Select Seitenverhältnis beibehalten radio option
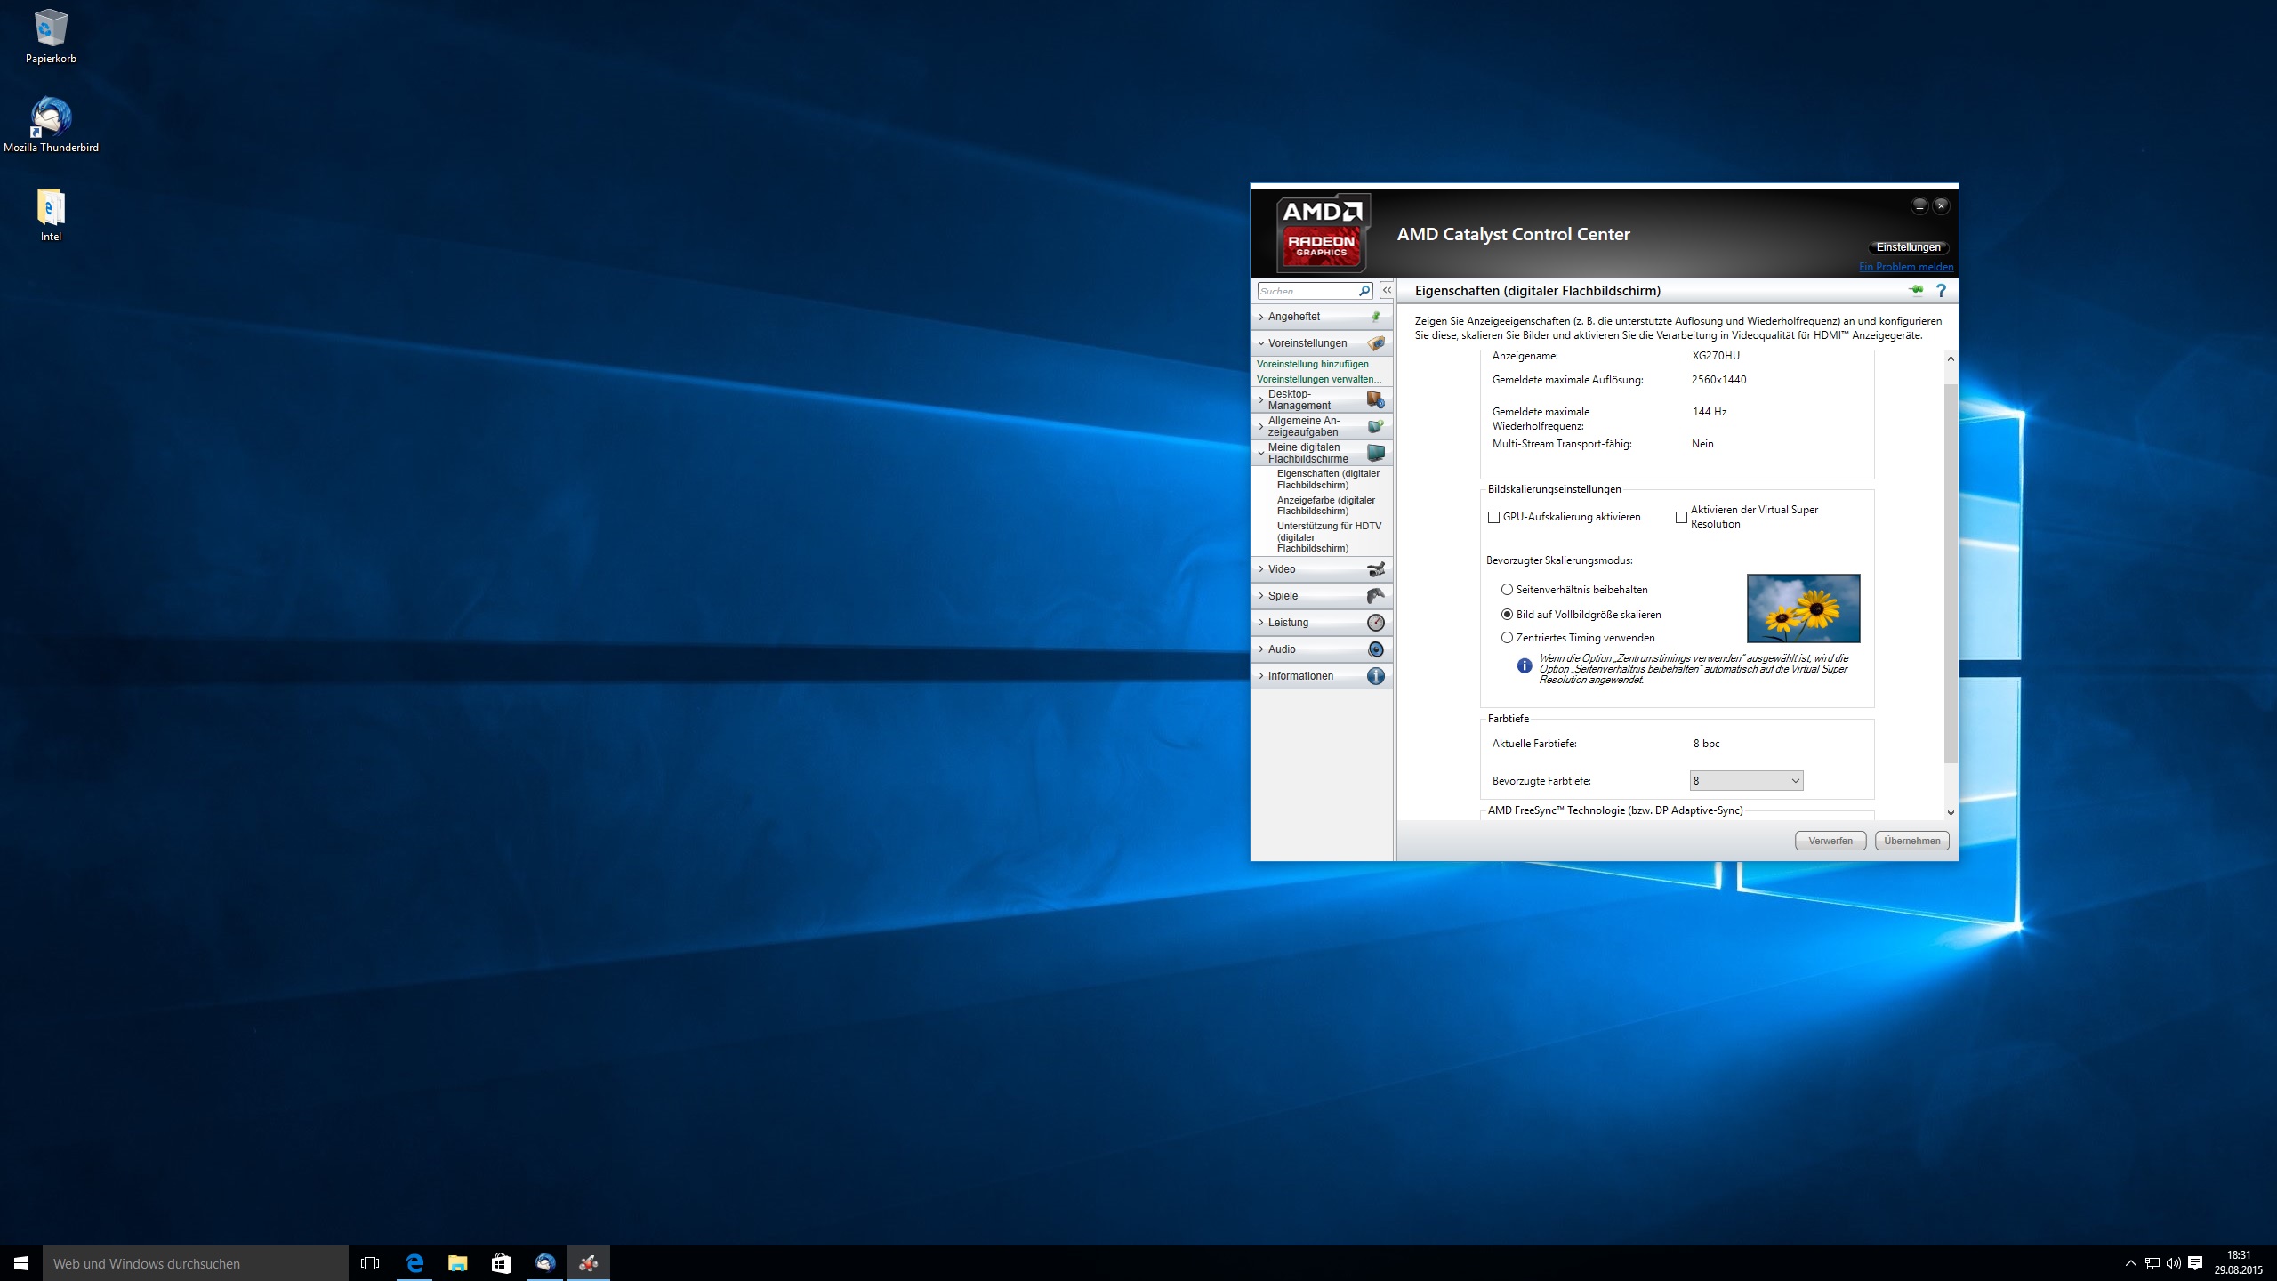This screenshot has width=2277, height=1281. [1507, 590]
